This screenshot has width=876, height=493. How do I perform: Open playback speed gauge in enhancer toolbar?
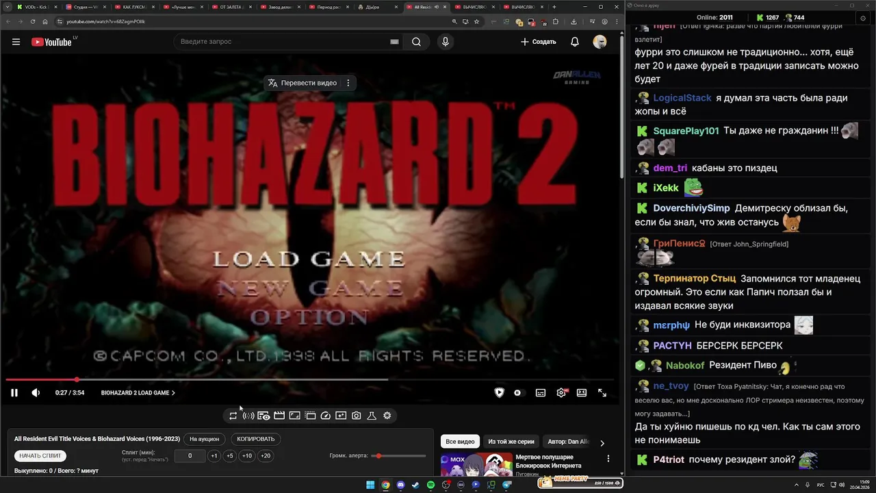(326, 416)
